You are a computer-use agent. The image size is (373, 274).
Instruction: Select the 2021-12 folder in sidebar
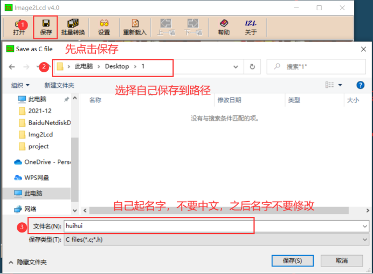pos(39,111)
